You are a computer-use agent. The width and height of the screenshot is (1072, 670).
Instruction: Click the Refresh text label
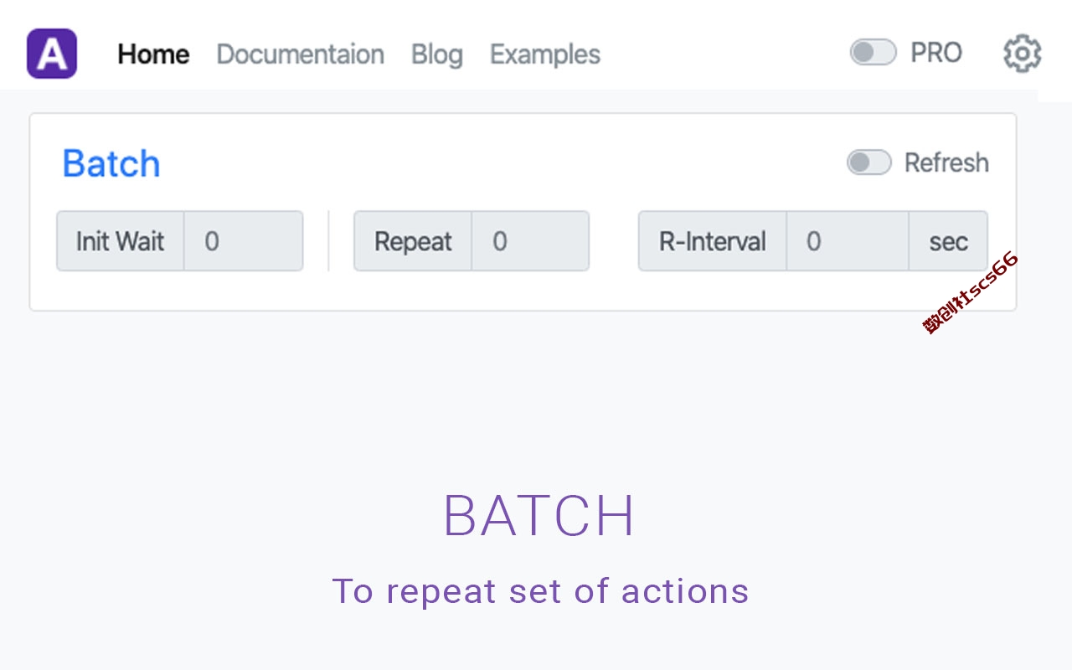(946, 162)
